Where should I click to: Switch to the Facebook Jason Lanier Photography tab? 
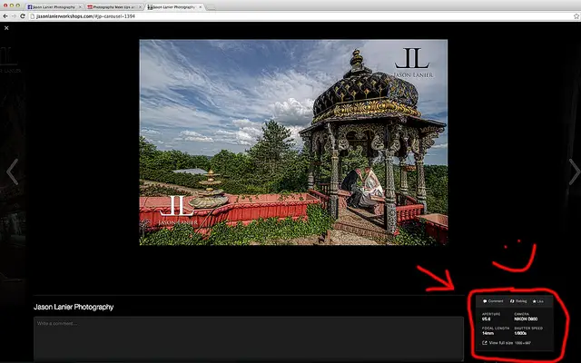tap(54, 7)
